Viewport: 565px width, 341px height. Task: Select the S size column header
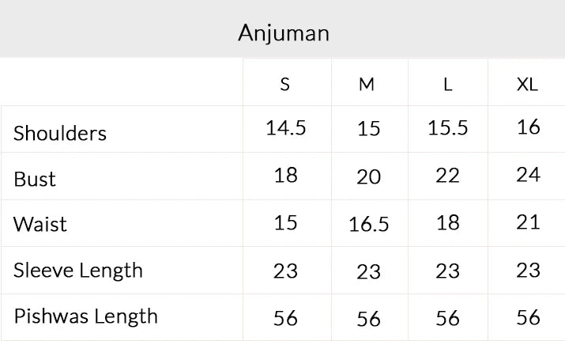285,85
